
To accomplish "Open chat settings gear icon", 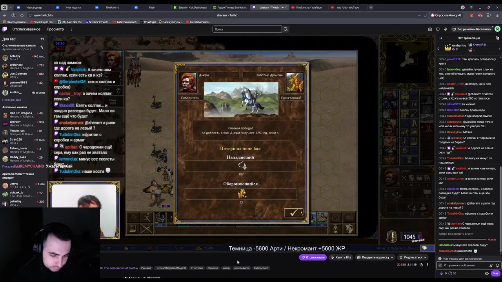I will (487, 273).
